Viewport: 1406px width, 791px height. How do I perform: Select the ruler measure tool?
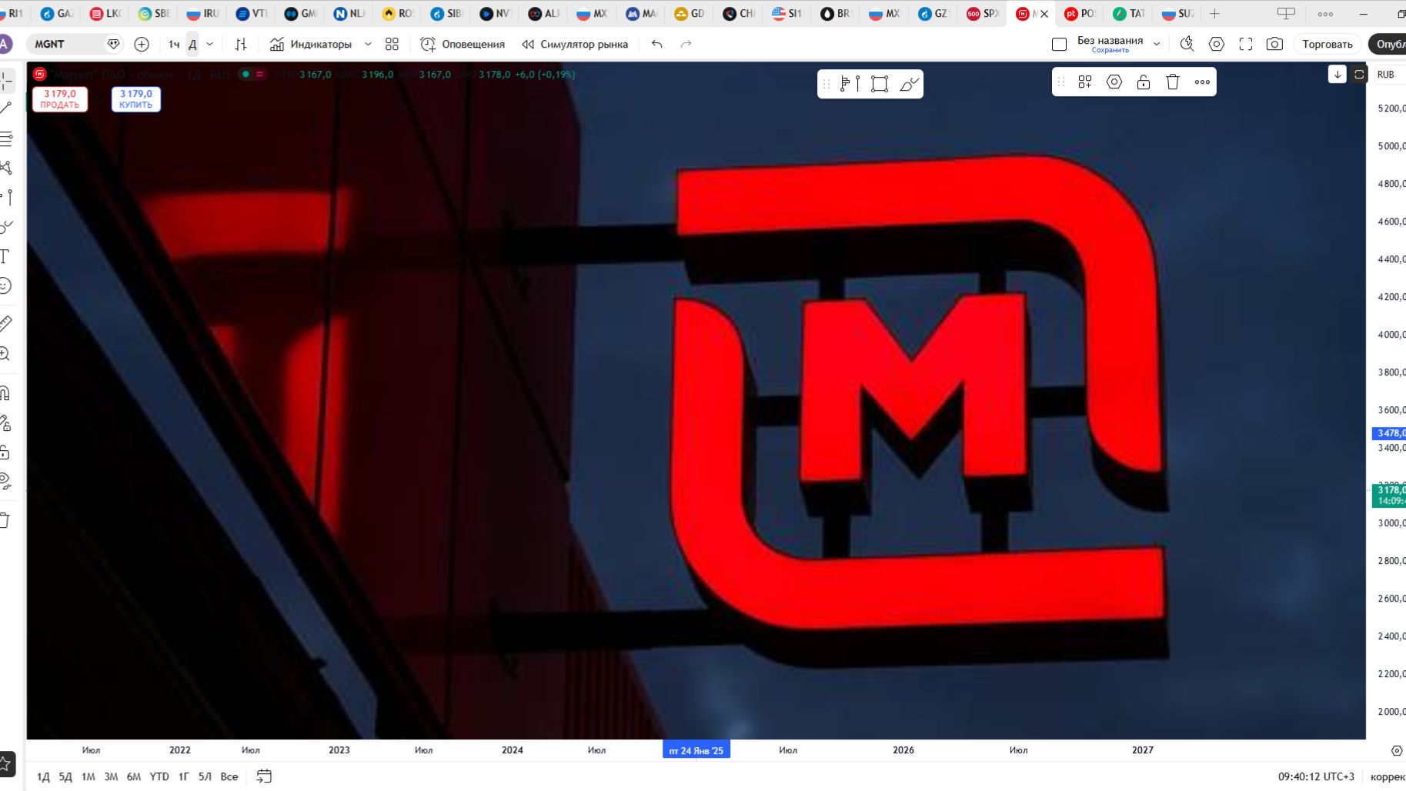point(5,324)
